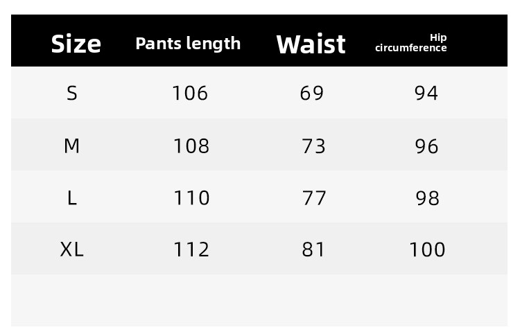Click the S size label
This screenshot has width=520, height=334.
click(x=72, y=93)
